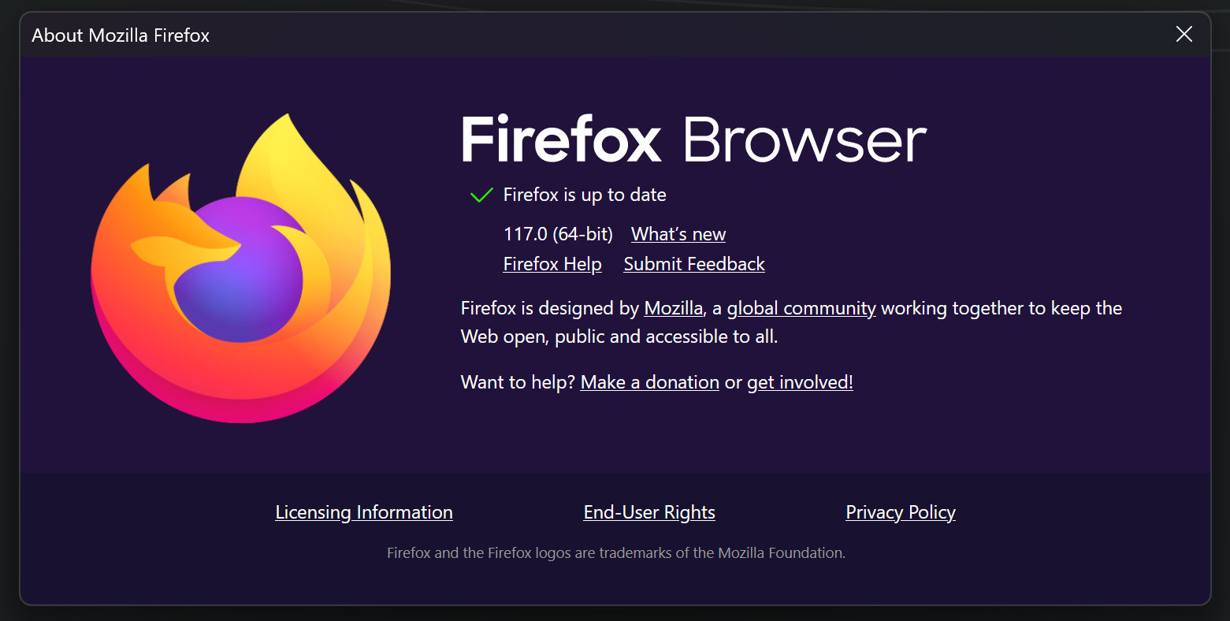The image size is (1230, 621).
Task: Click the Firefox Browser wordmark heading
Action: coord(693,140)
